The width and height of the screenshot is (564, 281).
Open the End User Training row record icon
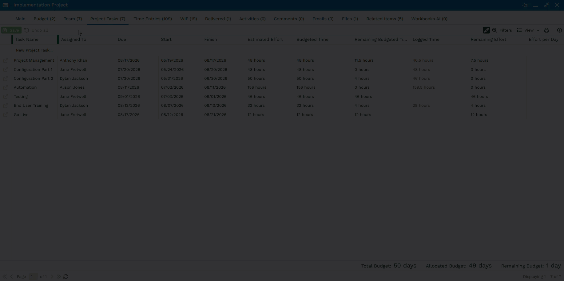pos(6,106)
